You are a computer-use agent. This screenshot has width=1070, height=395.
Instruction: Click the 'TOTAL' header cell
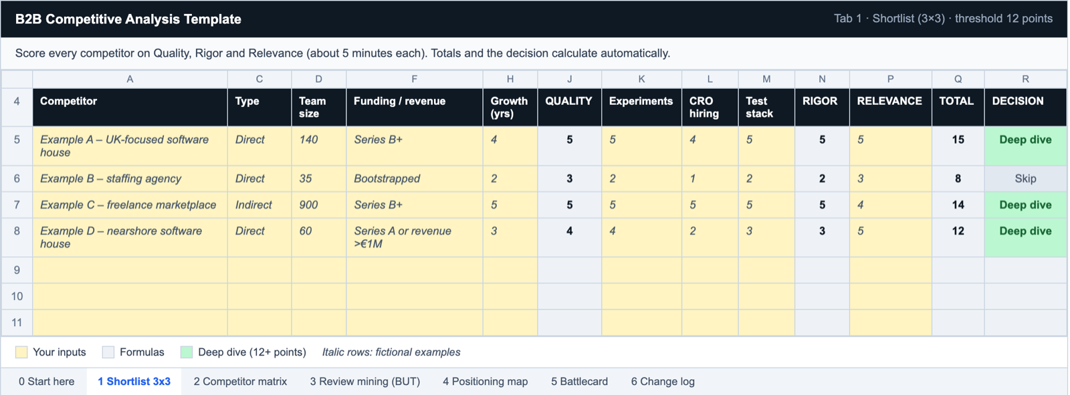(x=958, y=107)
